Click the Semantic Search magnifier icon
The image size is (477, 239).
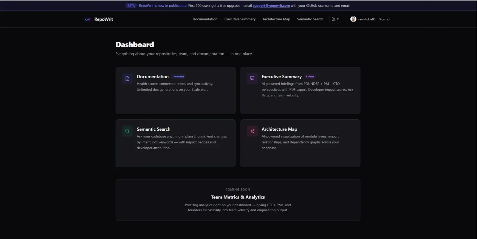point(127,131)
